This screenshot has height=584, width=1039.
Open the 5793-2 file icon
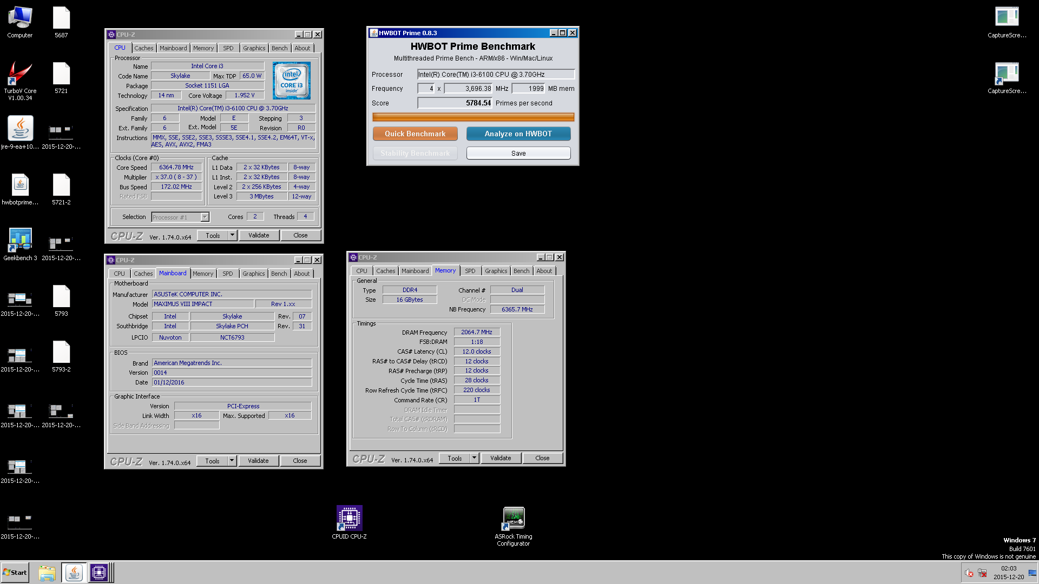(61, 356)
